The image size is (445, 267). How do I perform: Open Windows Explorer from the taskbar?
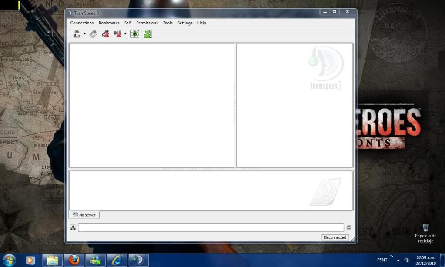coord(52,260)
